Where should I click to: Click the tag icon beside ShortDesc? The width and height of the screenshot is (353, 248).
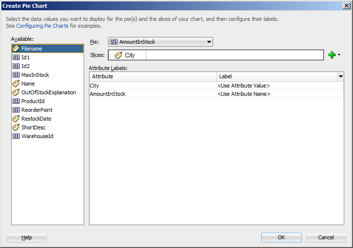(x=16, y=127)
